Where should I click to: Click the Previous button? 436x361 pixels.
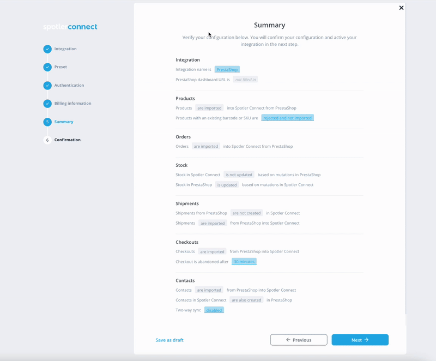[299, 340]
